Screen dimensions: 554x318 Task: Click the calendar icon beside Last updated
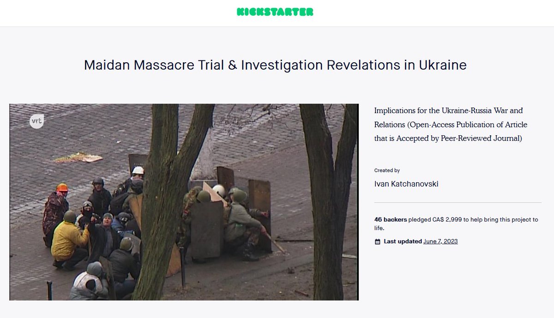pyautogui.click(x=378, y=241)
